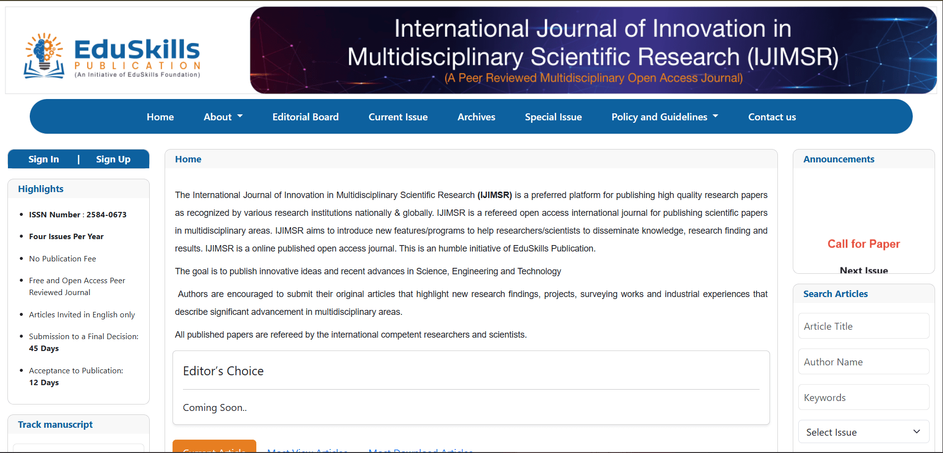
Task: Open the Home menu item
Action: click(160, 117)
